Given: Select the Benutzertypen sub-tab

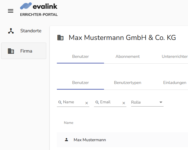Looking at the screenshot, I should (128, 83).
